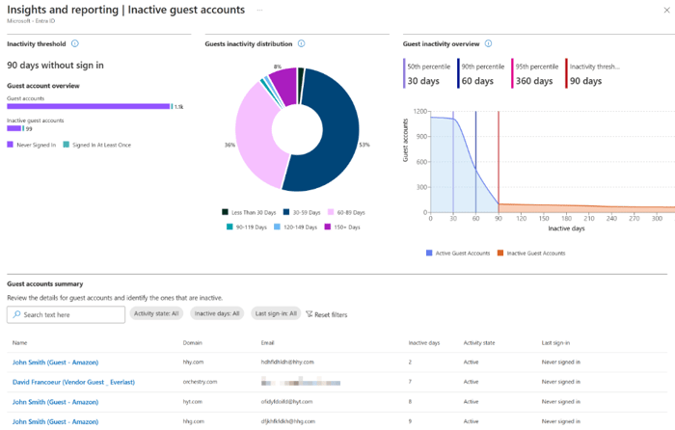Select the light pink 36% donut segment

(255, 138)
